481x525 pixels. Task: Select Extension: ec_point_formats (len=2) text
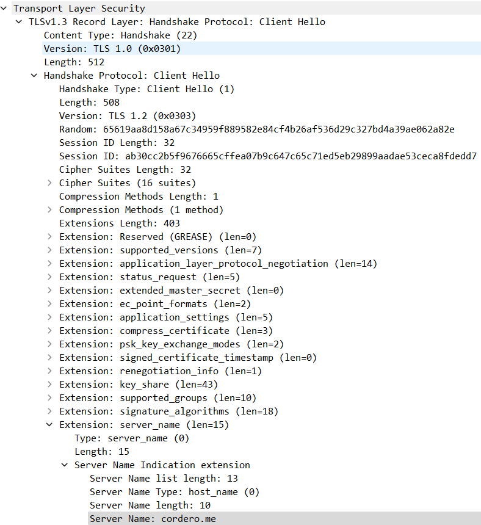(155, 303)
